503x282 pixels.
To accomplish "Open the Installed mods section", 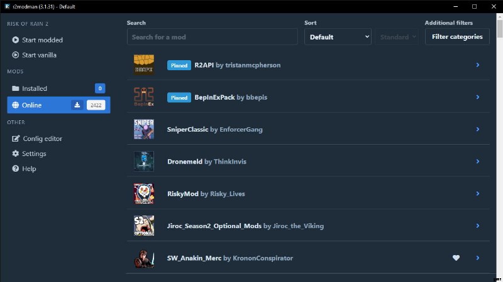I will click(x=58, y=88).
